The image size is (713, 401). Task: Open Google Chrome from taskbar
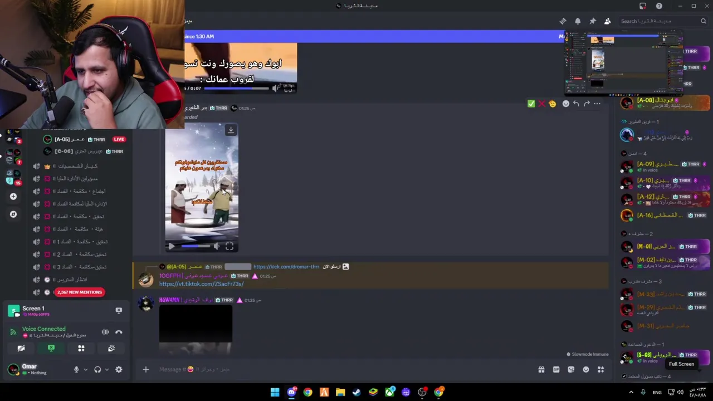pyautogui.click(x=307, y=393)
